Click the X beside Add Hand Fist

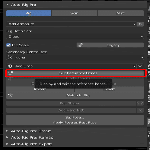[x=140, y=110]
